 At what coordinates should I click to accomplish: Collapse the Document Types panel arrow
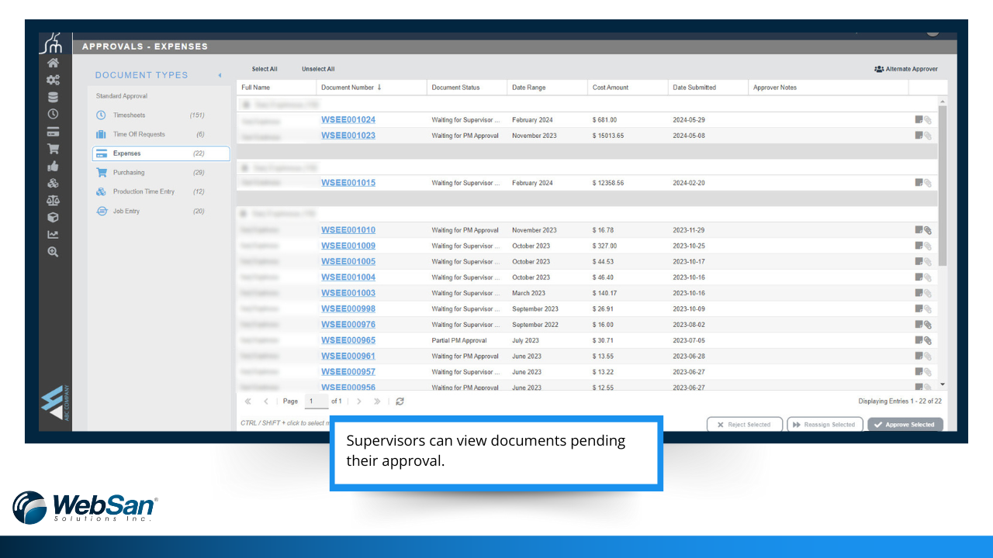click(220, 75)
